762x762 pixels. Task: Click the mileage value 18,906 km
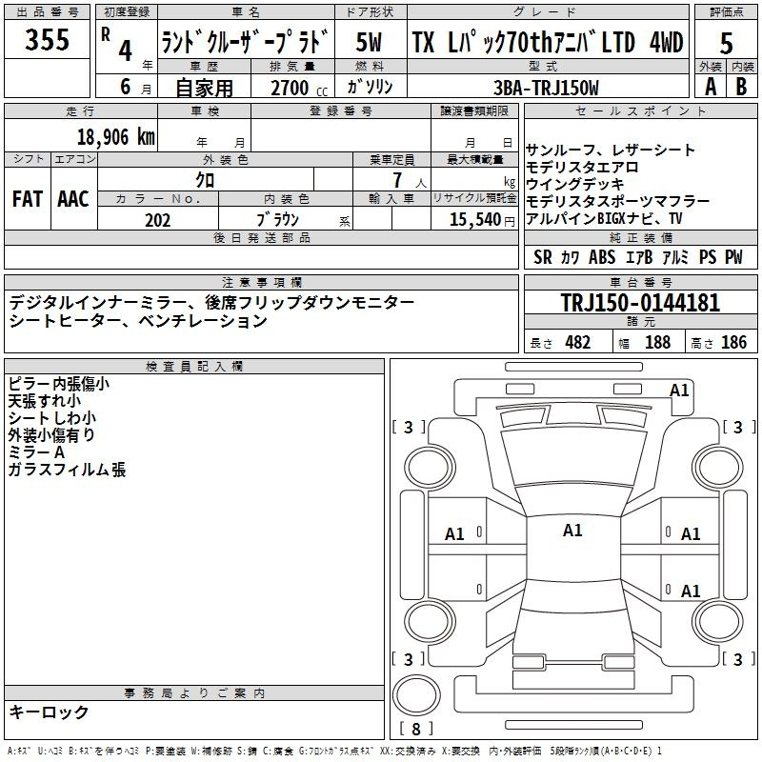116,137
